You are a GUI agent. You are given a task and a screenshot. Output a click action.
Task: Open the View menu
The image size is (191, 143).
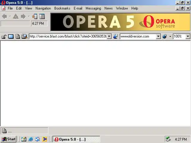pos(29,8)
